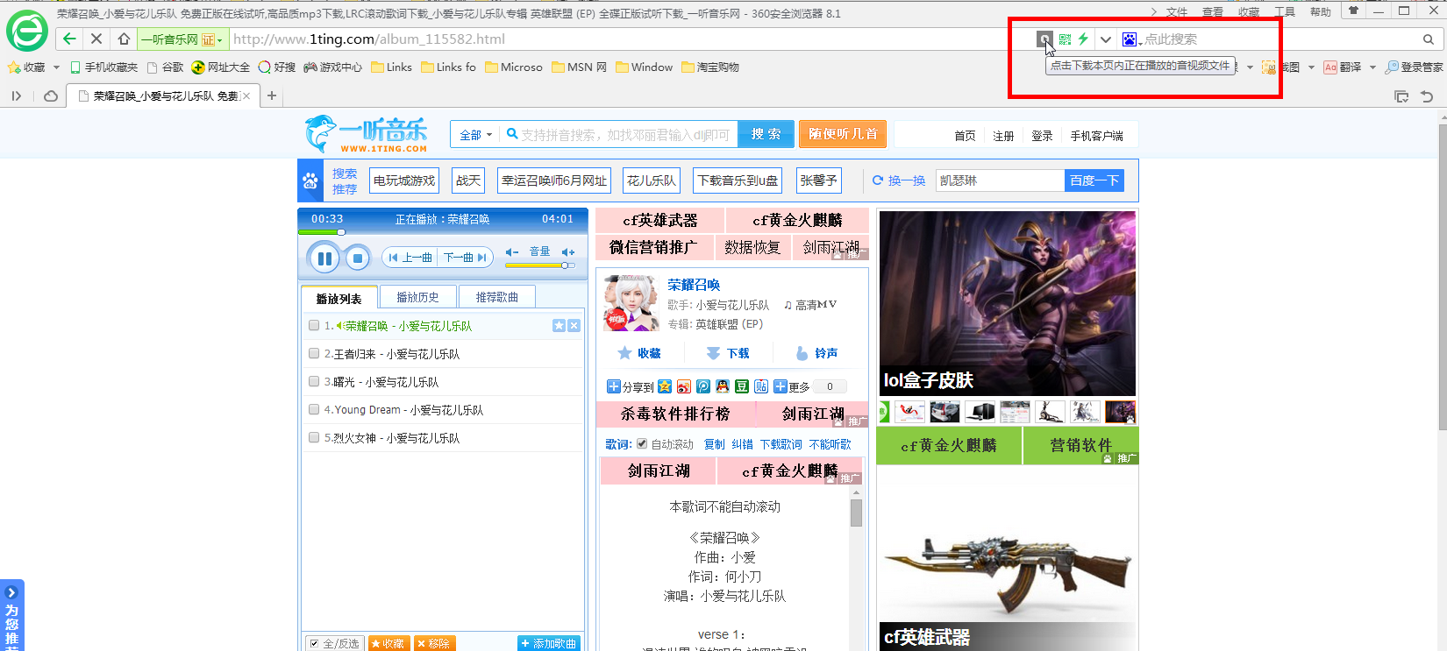Share to QQ penguin icon
Screen dimensions: 1447x651
pos(723,386)
